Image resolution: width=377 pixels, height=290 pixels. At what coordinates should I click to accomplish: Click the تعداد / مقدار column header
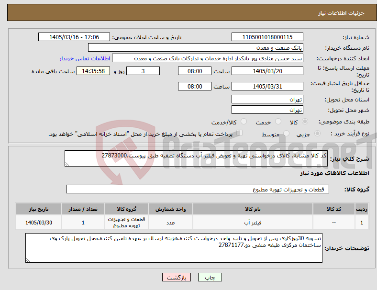pos(83,209)
